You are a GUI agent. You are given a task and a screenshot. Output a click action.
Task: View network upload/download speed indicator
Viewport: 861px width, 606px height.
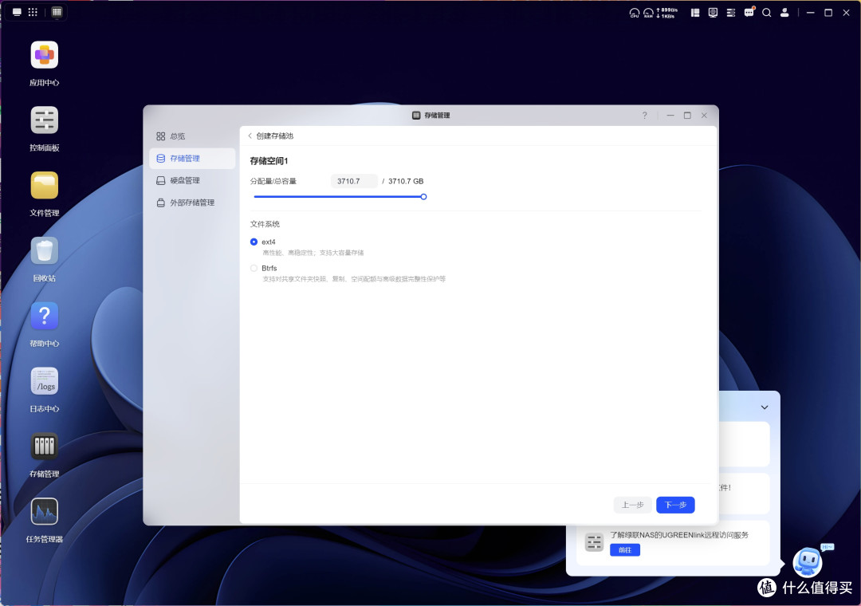[666, 13]
